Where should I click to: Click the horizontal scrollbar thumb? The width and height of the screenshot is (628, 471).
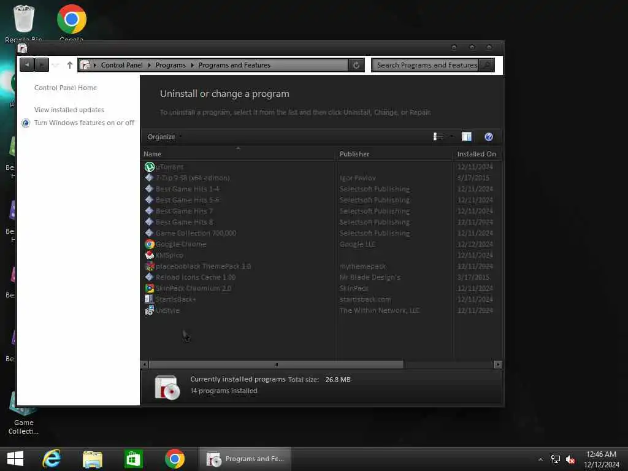[x=276, y=364]
